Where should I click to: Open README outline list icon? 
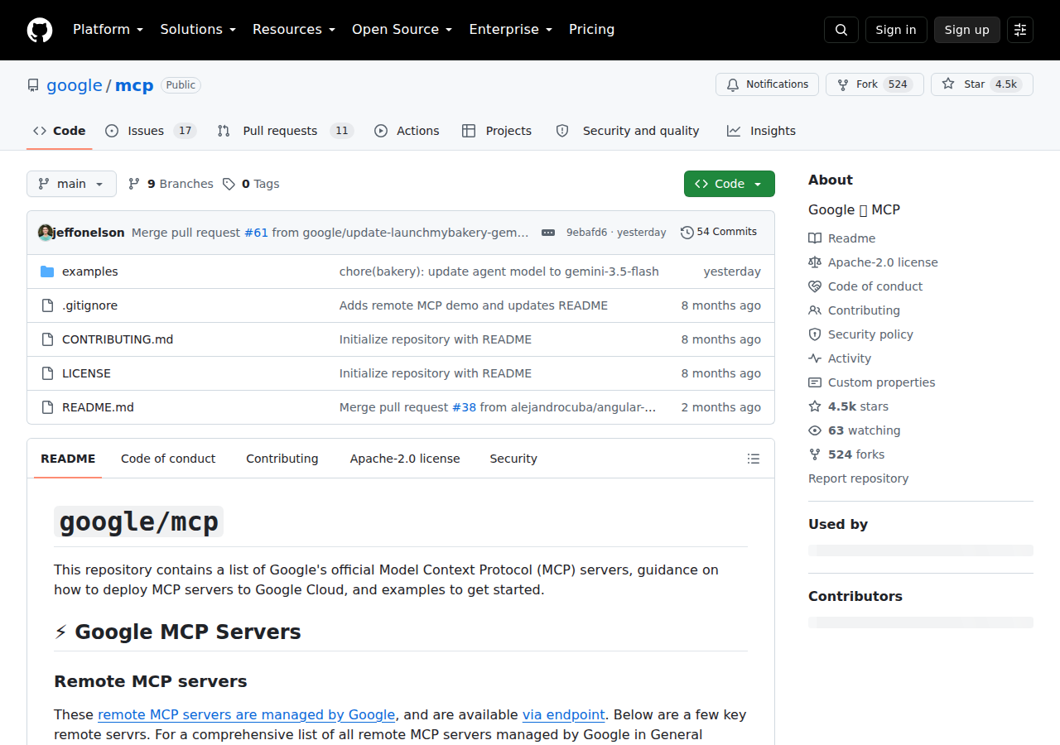pyautogui.click(x=754, y=459)
